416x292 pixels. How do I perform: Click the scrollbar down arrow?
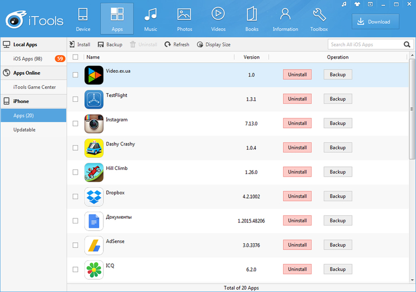point(412,280)
